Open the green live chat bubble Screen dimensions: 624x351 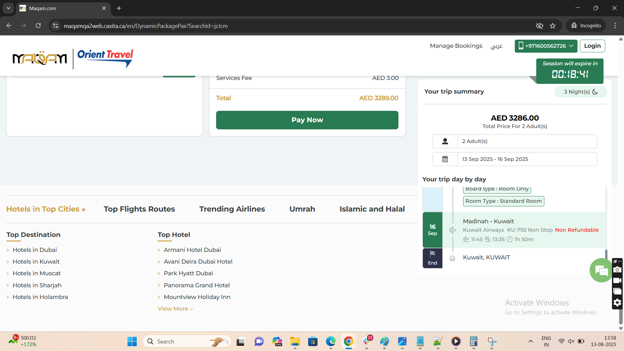[601, 270]
